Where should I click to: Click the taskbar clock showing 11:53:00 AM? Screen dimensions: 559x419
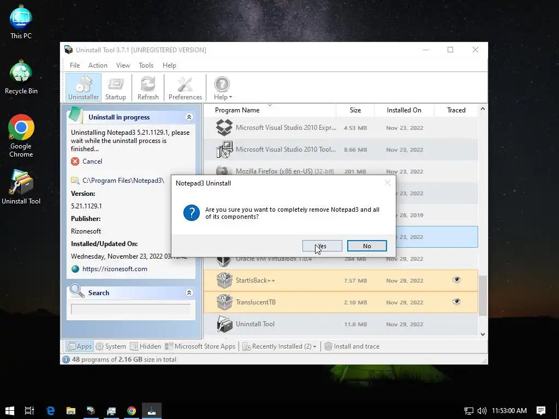[509, 411]
